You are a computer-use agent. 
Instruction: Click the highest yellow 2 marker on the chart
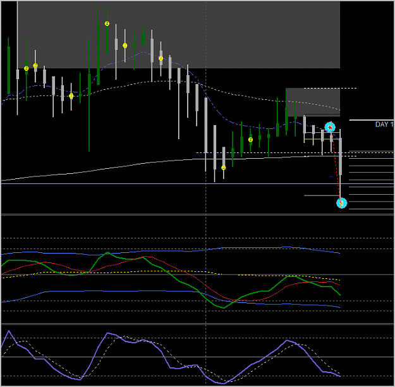pyautogui.click(x=107, y=23)
